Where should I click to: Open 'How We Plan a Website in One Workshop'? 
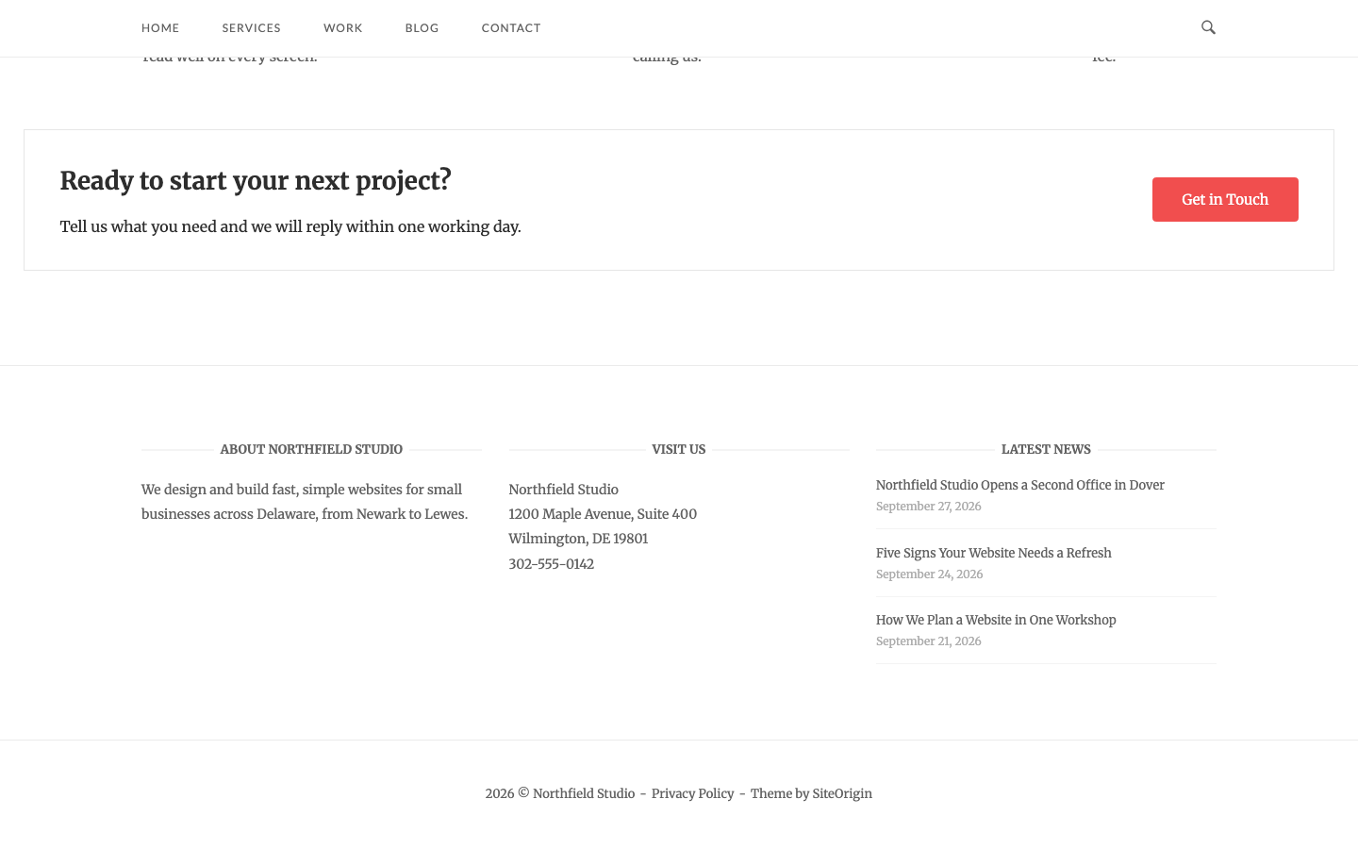(996, 620)
